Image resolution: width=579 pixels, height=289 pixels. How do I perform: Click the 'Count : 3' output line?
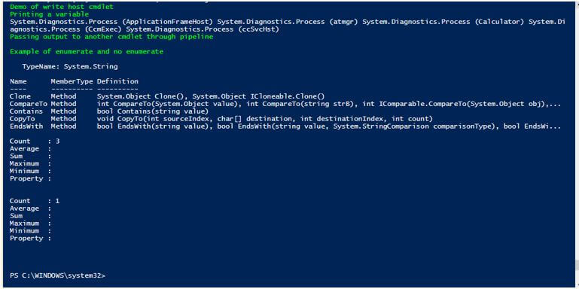(x=35, y=141)
